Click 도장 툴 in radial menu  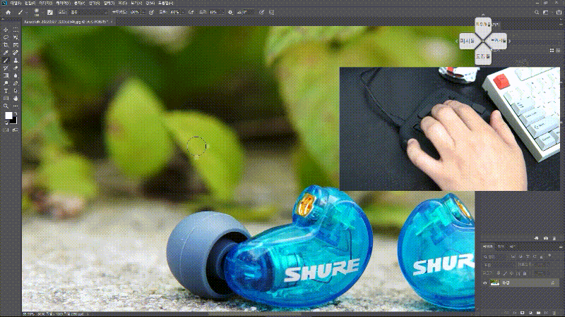(x=483, y=56)
